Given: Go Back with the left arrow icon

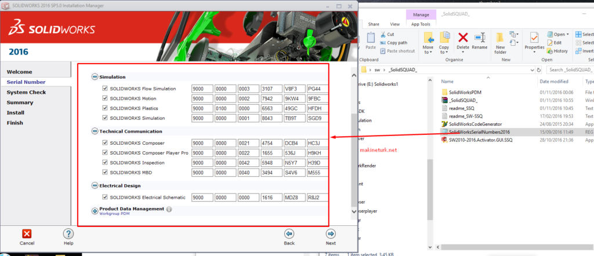Looking at the screenshot, I should tap(289, 233).
